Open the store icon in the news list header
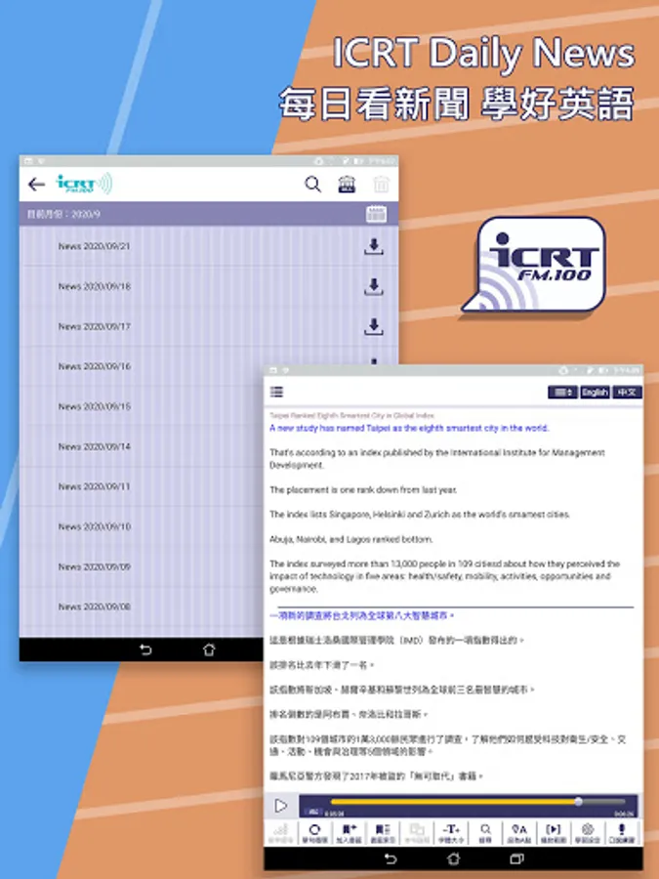659x879 pixels. (x=347, y=184)
